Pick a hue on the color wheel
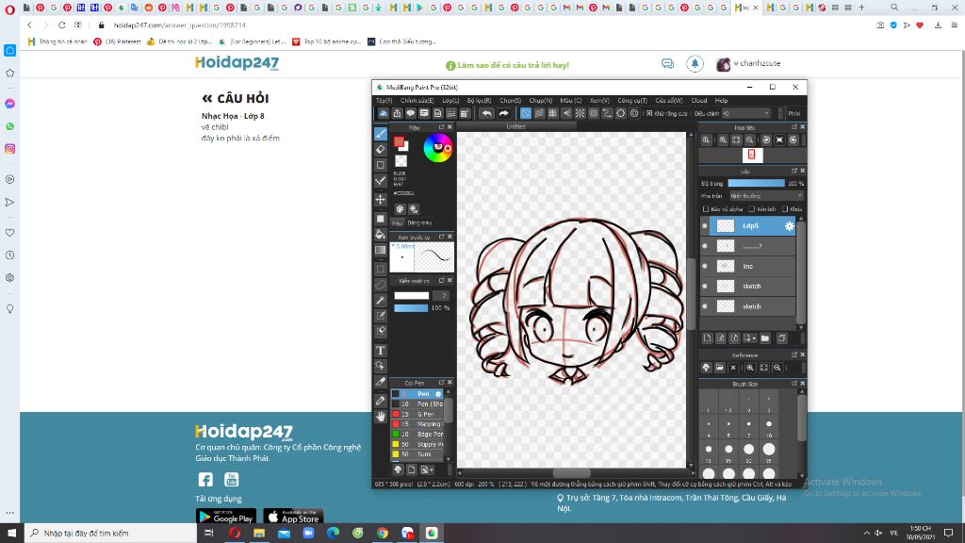Screen dimensions: 965x543 (x=437, y=148)
